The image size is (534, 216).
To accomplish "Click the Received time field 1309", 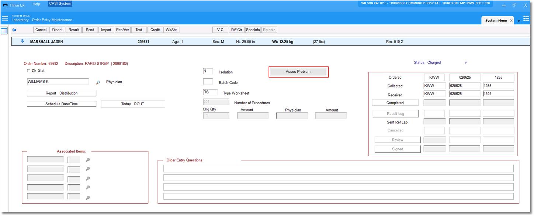I will click(x=498, y=94).
